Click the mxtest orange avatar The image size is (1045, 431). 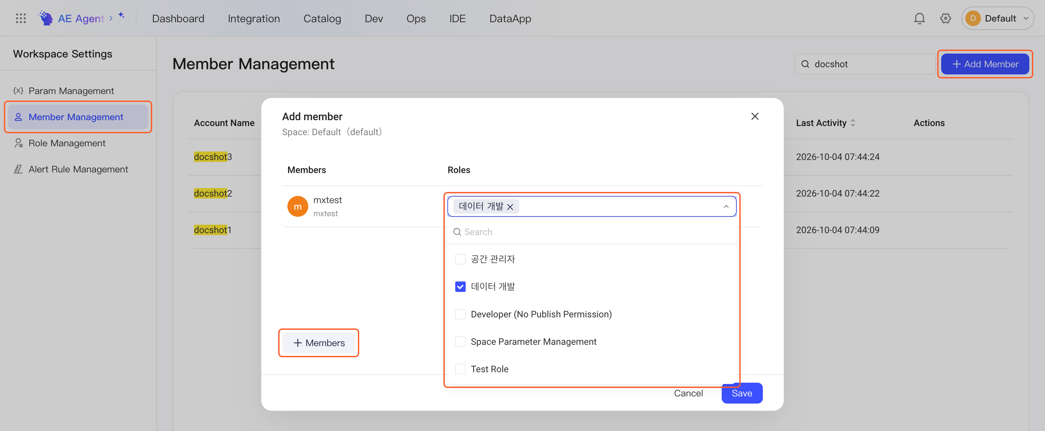297,206
